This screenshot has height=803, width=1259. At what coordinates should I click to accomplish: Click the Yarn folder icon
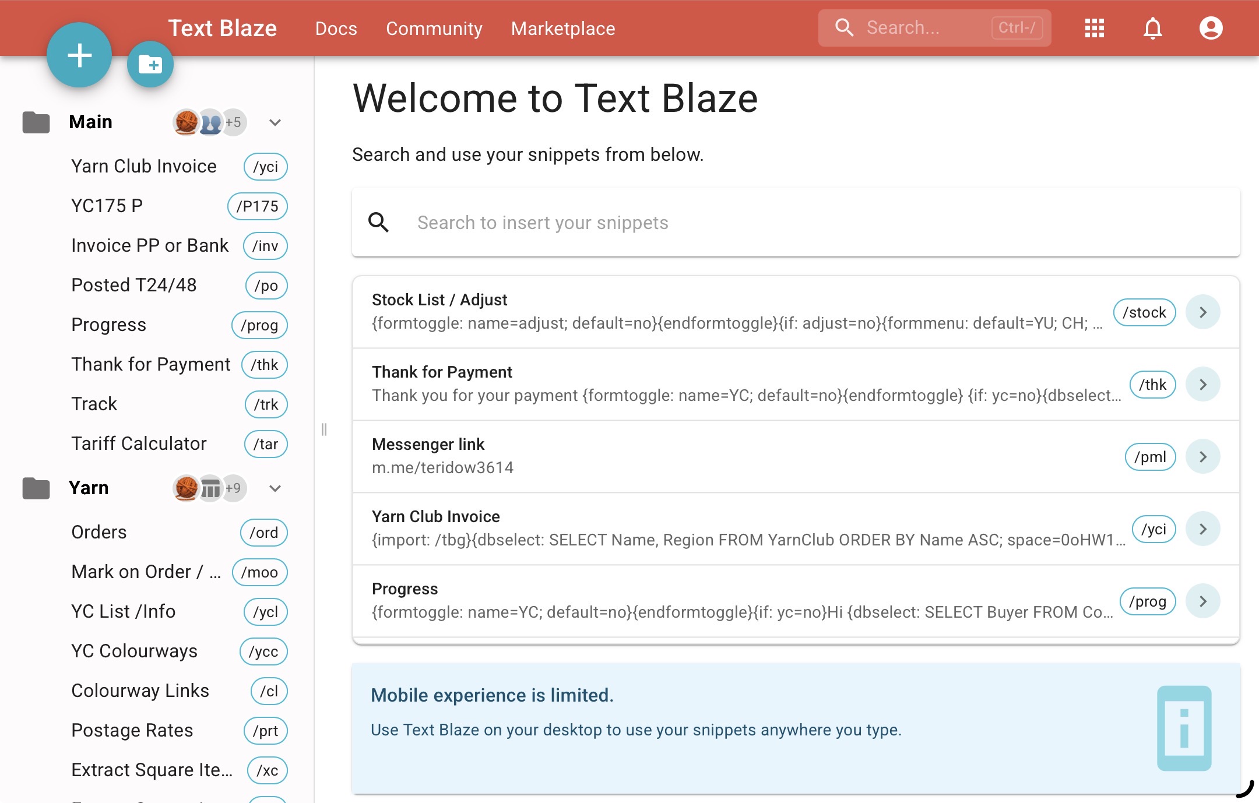click(x=36, y=488)
